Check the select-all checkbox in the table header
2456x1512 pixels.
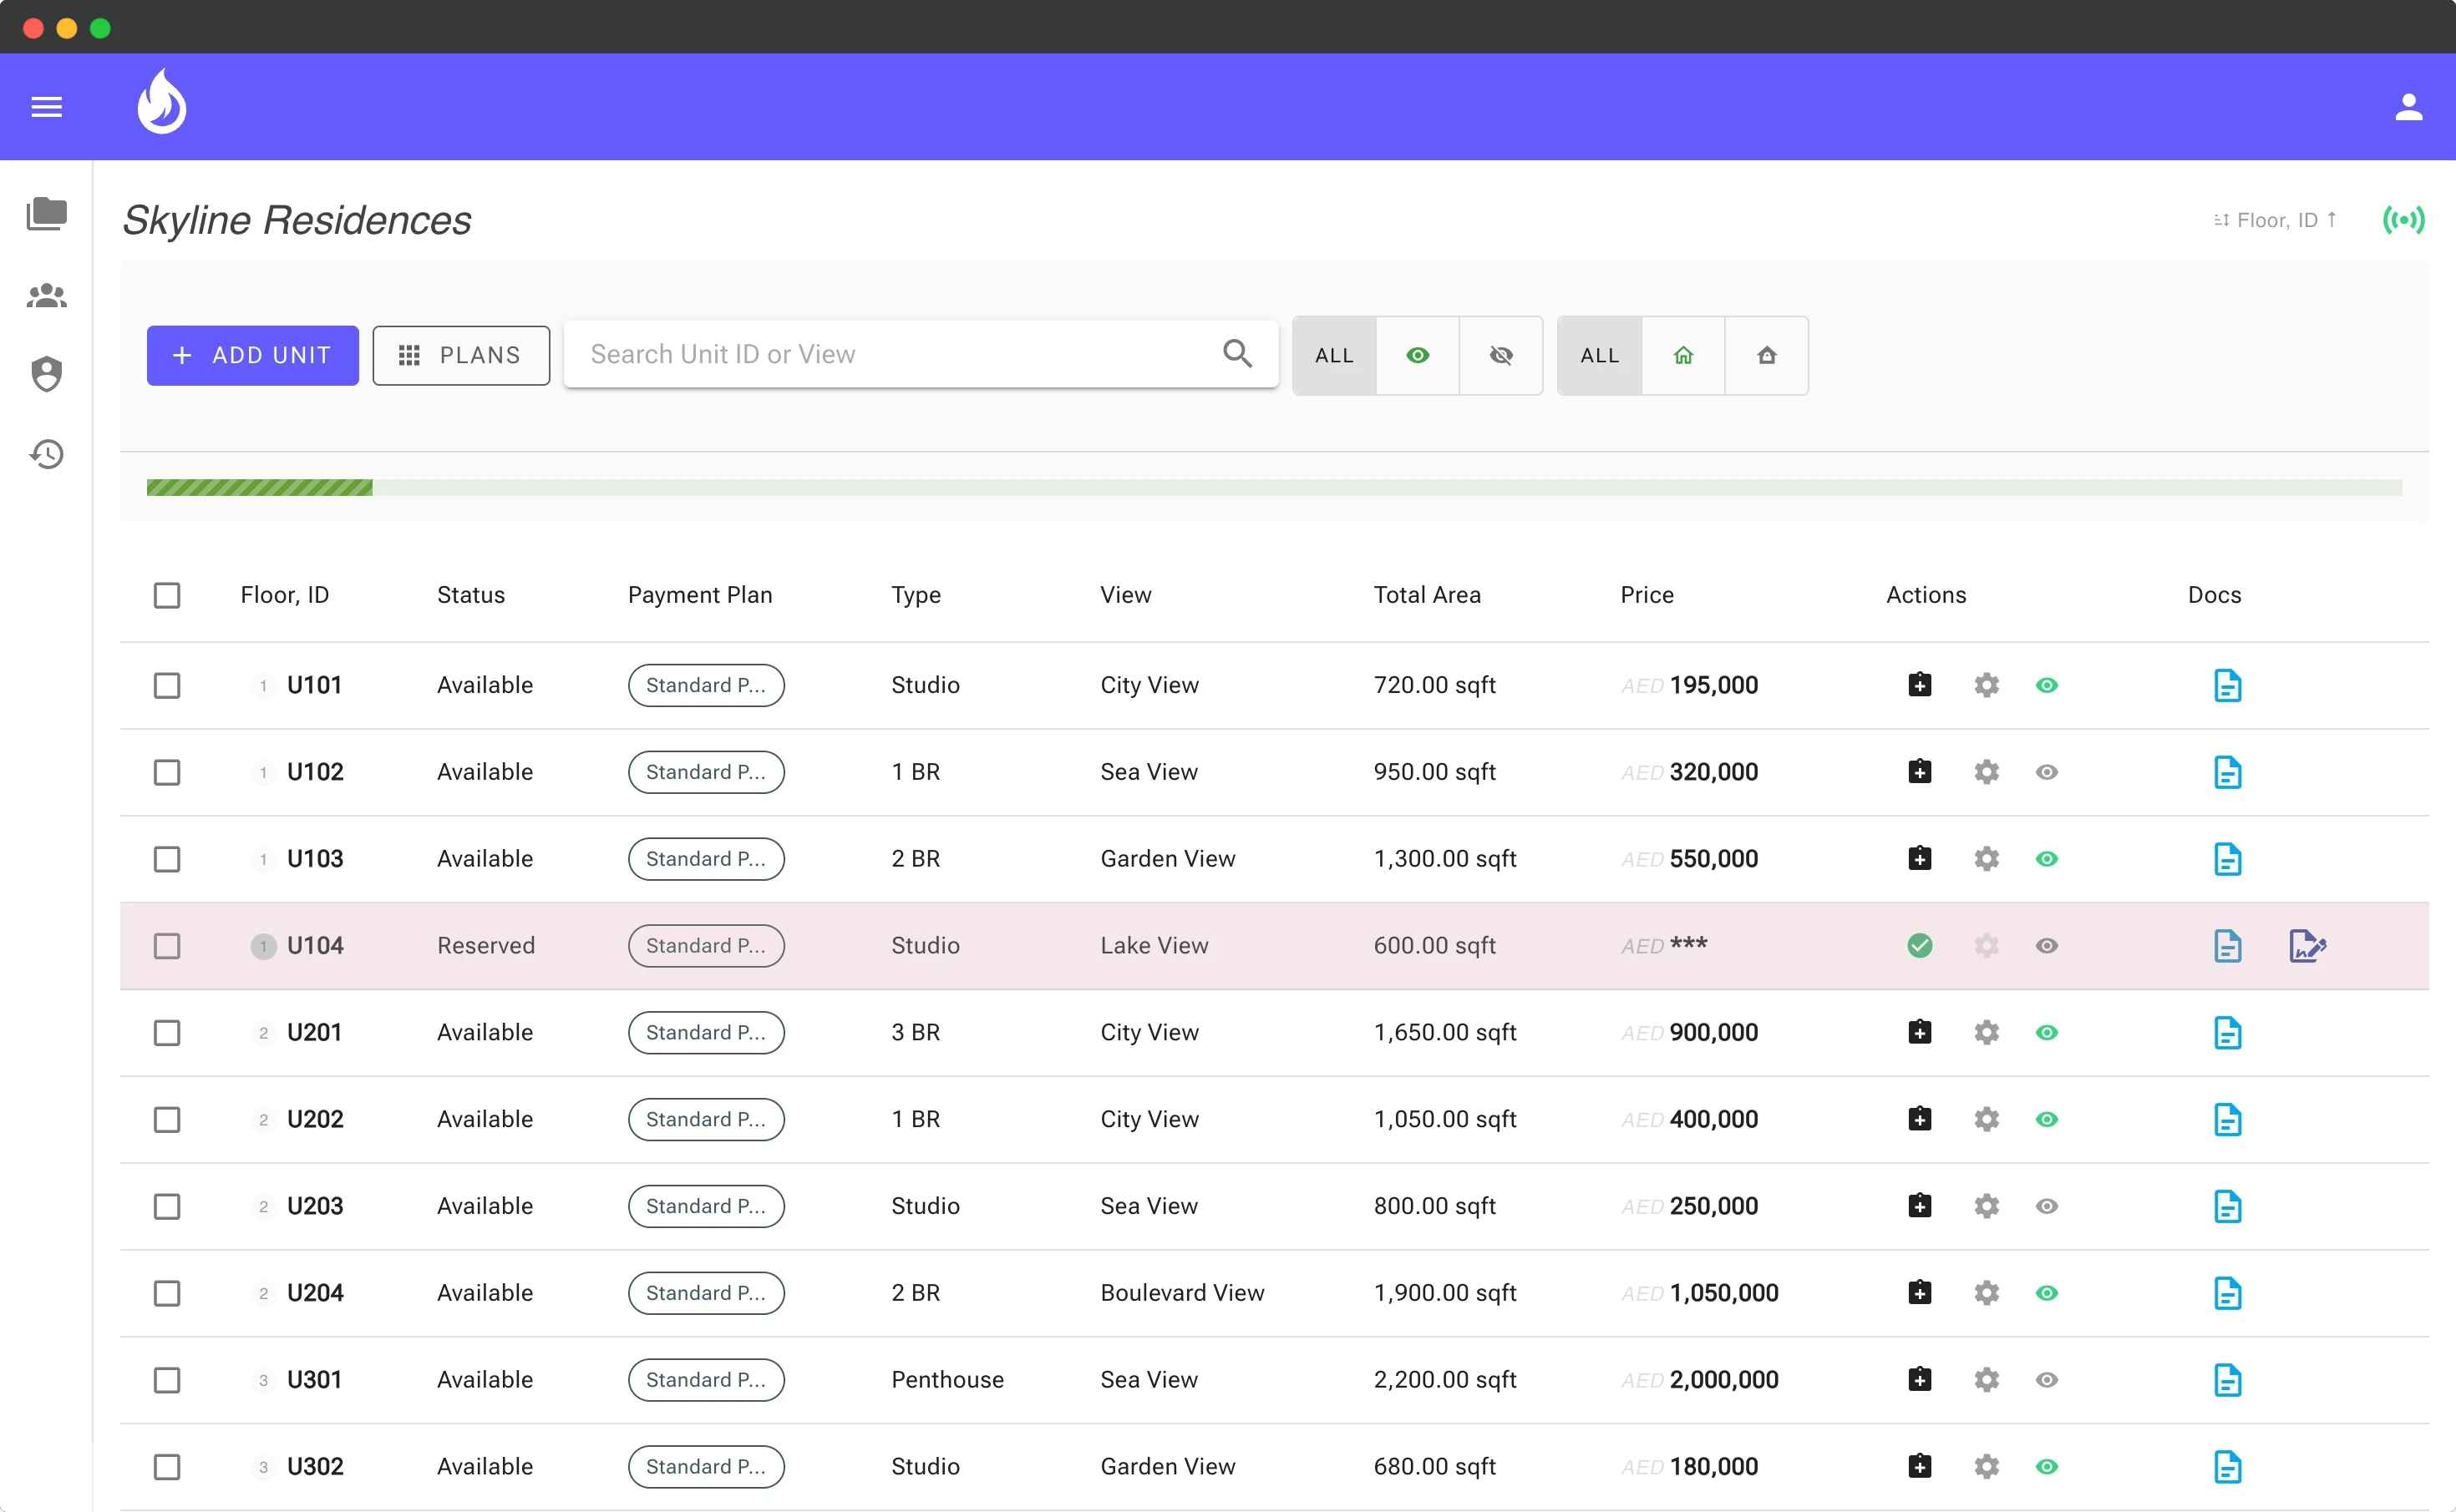167,595
